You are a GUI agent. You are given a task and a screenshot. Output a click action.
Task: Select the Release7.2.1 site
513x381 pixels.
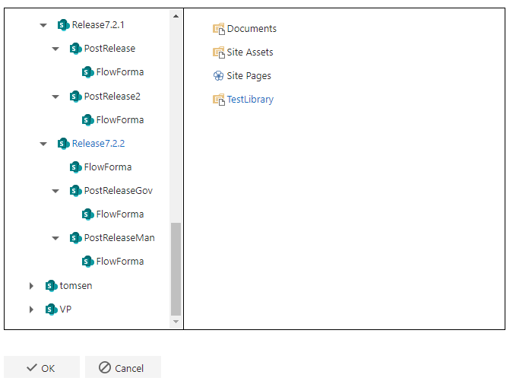98,25
